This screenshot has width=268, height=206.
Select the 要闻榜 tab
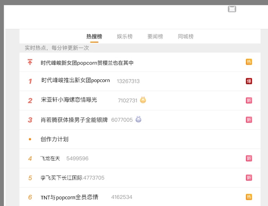coord(155,37)
